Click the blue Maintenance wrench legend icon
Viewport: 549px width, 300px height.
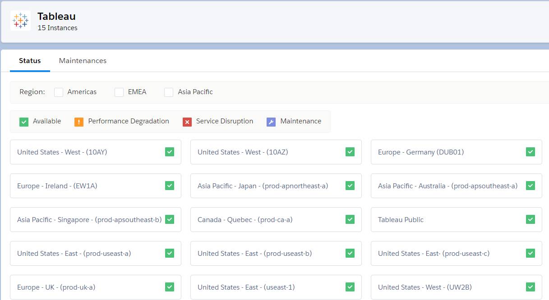271,122
